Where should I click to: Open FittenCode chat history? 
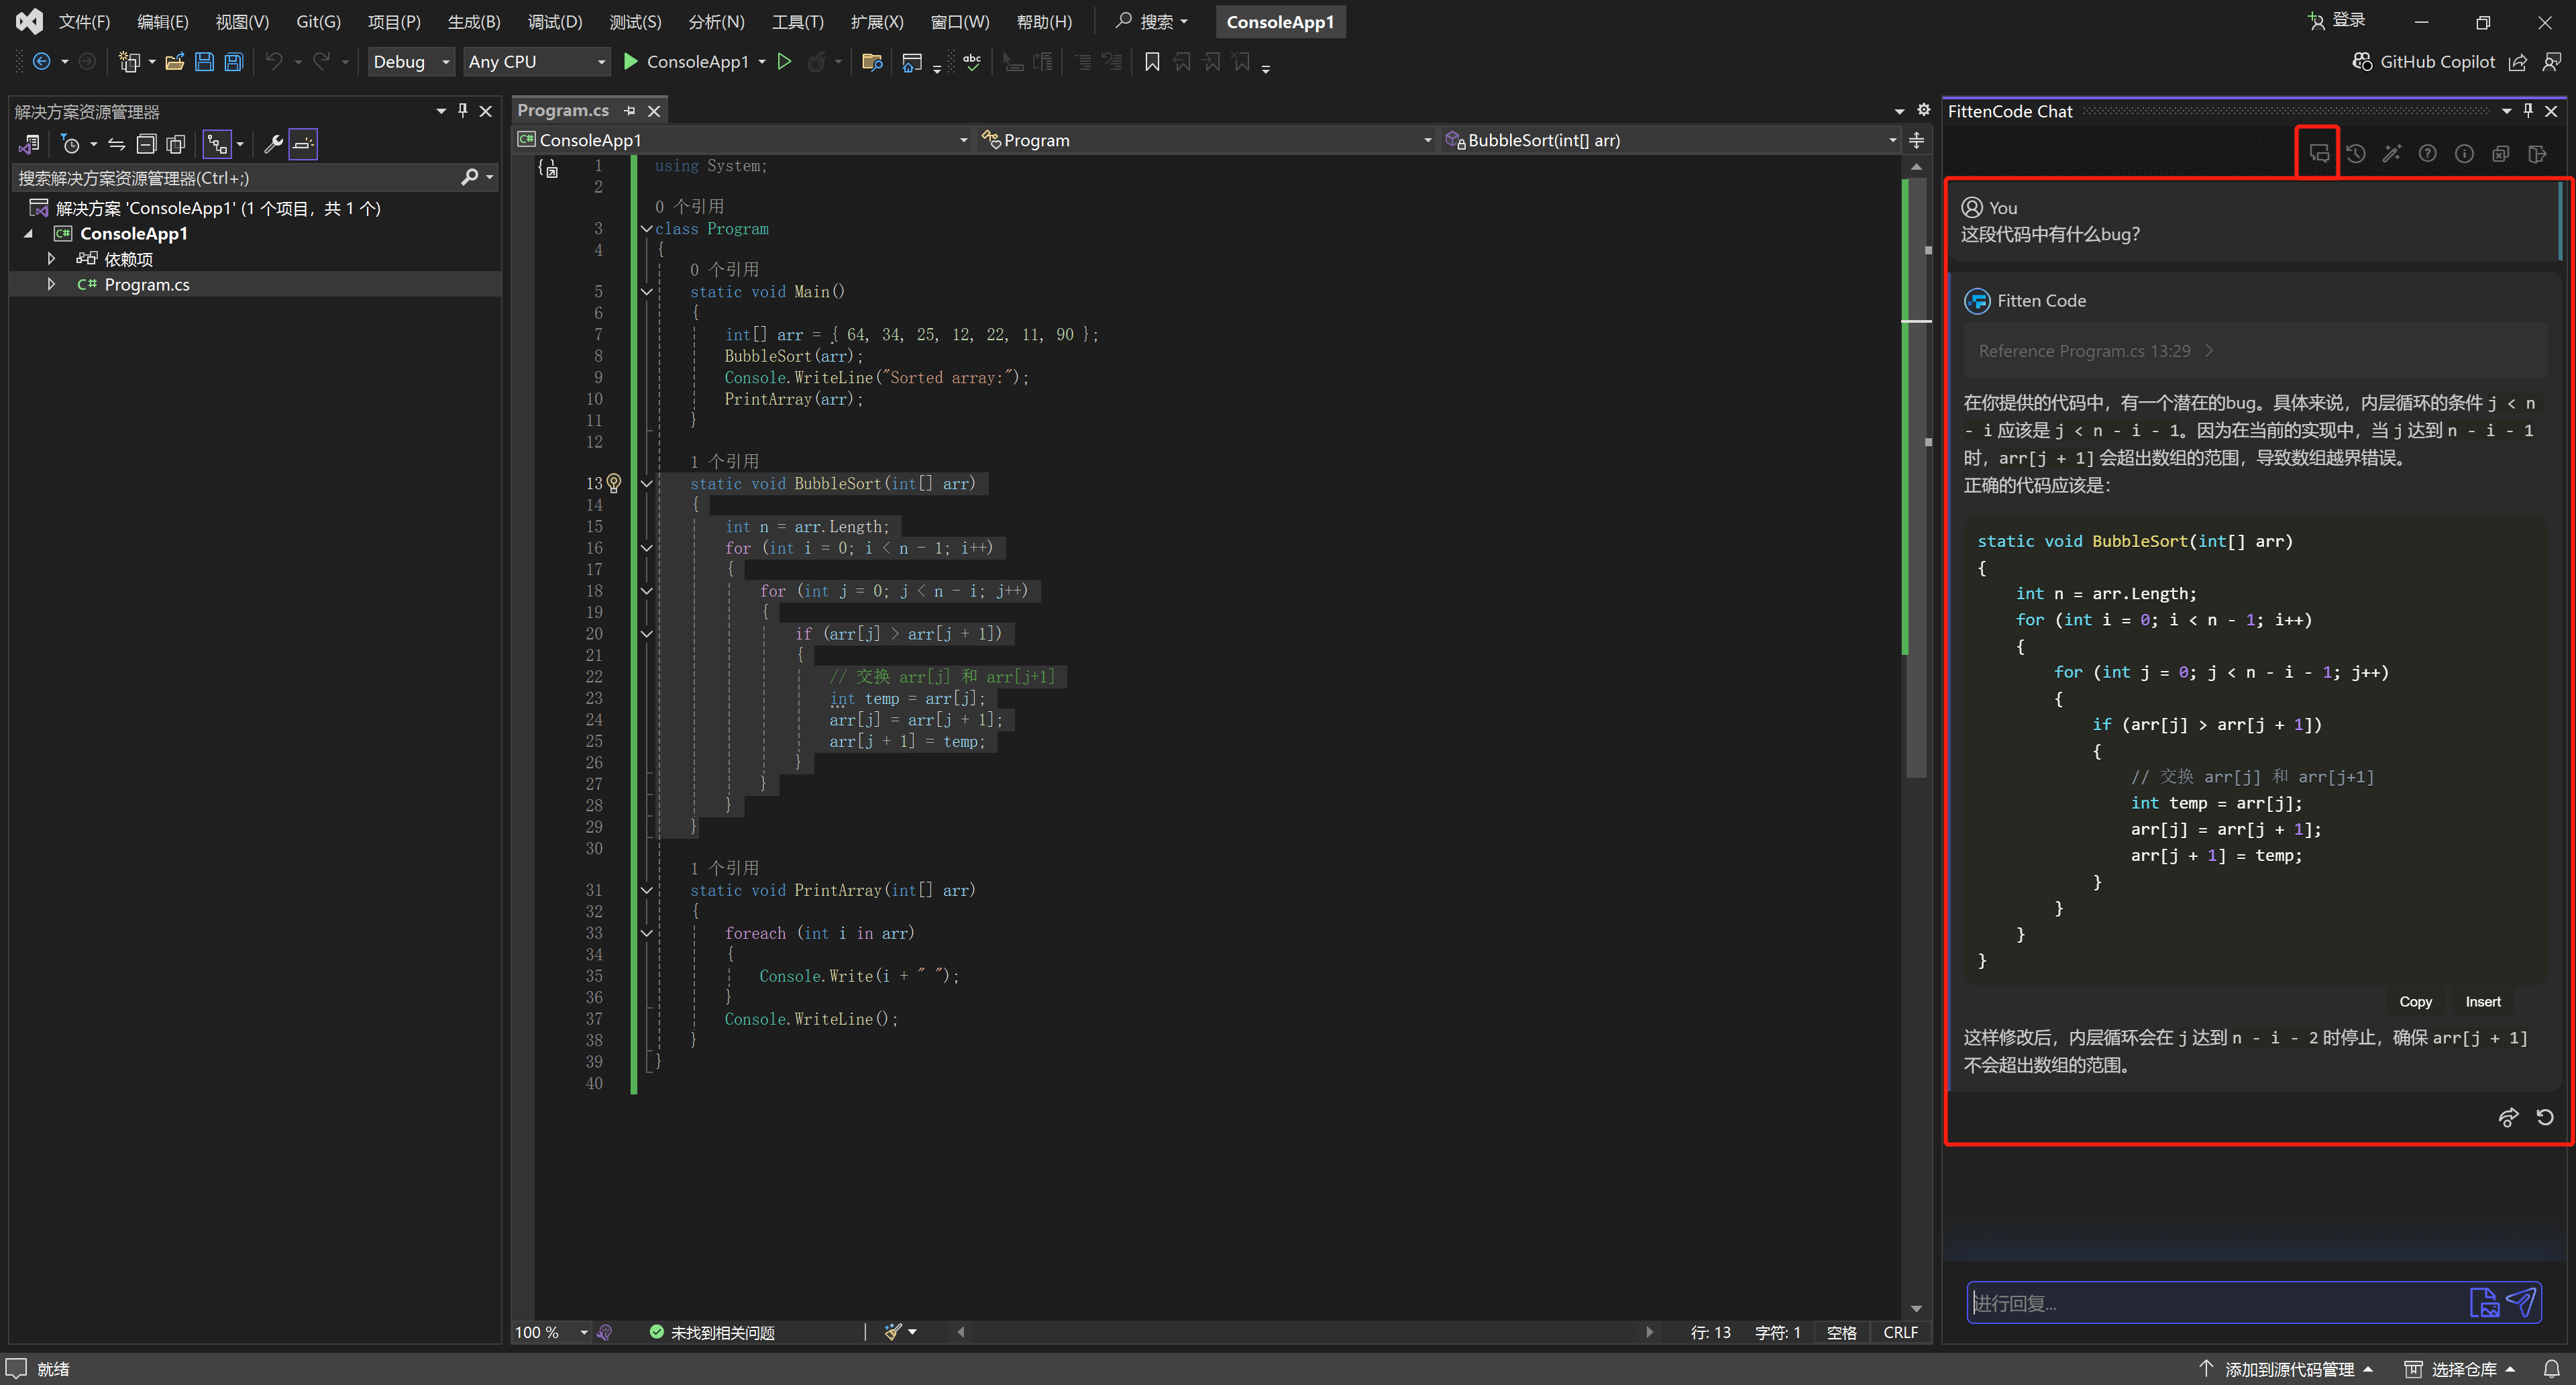[x=2355, y=153]
